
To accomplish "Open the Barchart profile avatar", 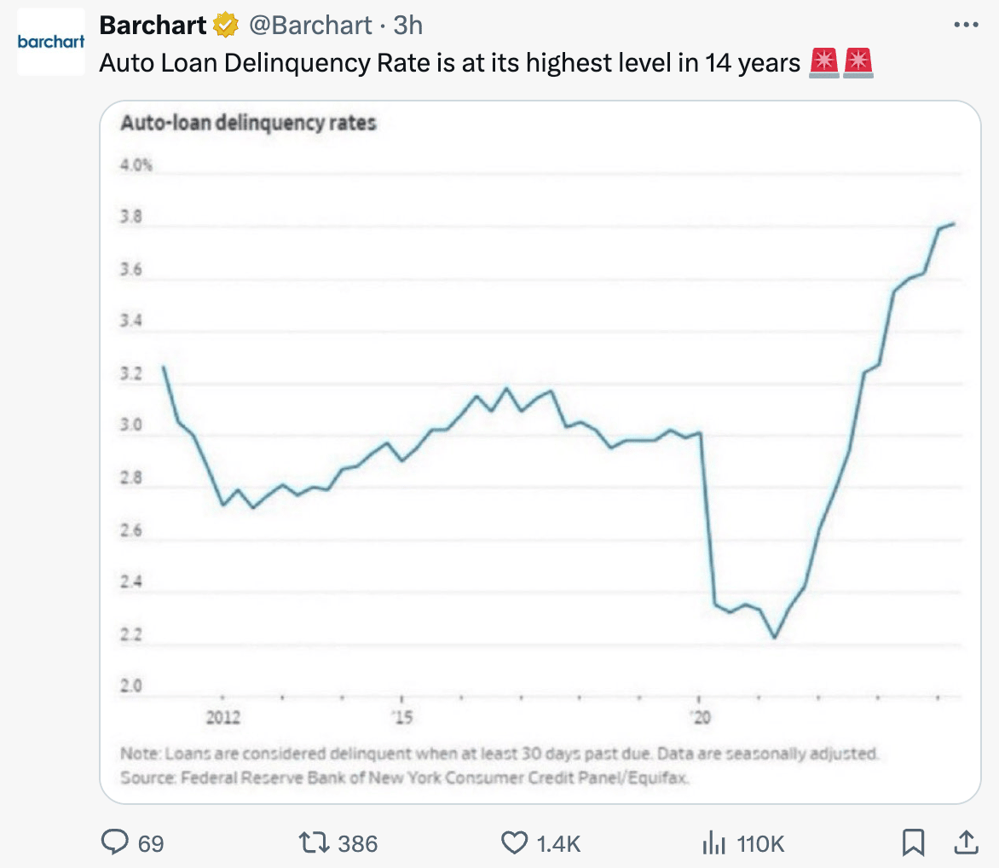I will [x=50, y=43].
